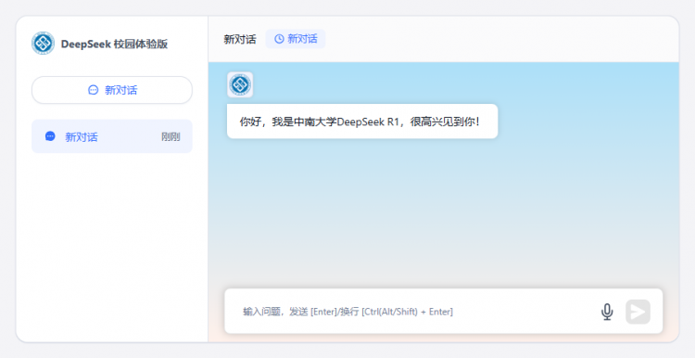The image size is (695, 358).
Task: Click the paper plane send icon
Action: pyautogui.click(x=638, y=312)
